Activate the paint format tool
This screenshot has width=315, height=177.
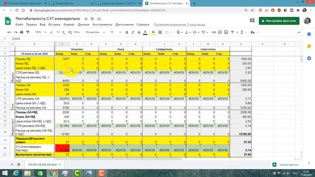[x=28, y=32]
